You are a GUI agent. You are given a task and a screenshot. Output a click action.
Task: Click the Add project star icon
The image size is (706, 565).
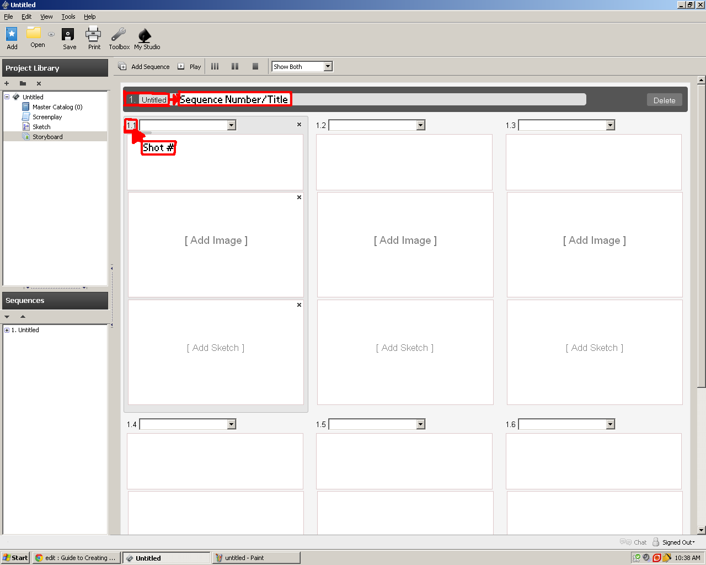coord(12,34)
